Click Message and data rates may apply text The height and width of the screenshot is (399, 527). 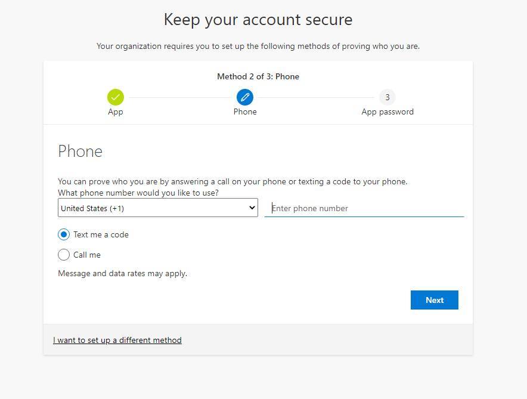tap(122, 274)
